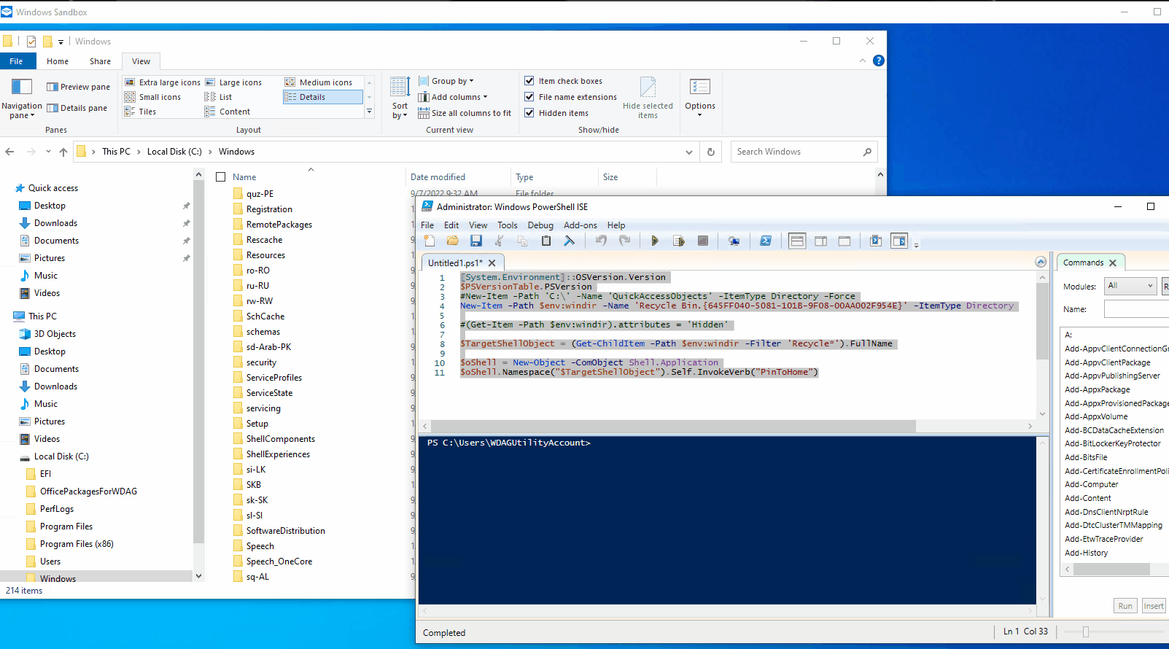1169x649 pixels.
Task: Click New script icon in PowerShell ISE
Action: (x=430, y=241)
